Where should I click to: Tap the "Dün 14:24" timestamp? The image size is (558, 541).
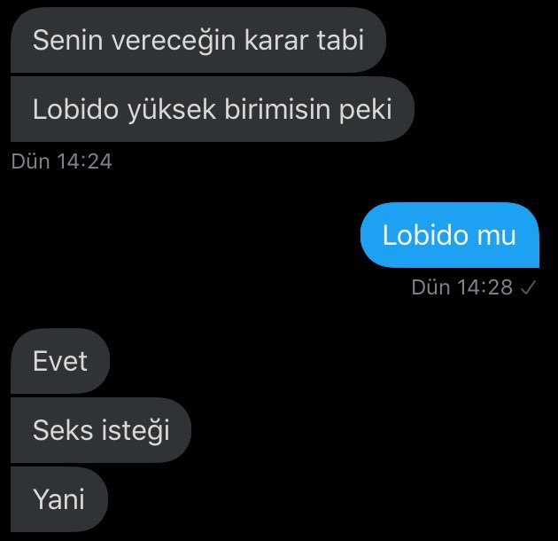point(62,161)
